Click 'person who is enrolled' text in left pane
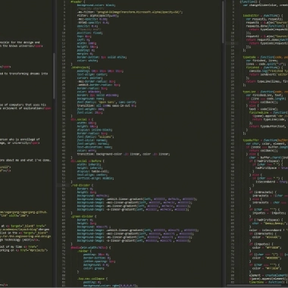This screenshot has width=288, height=288. click(x=20, y=139)
